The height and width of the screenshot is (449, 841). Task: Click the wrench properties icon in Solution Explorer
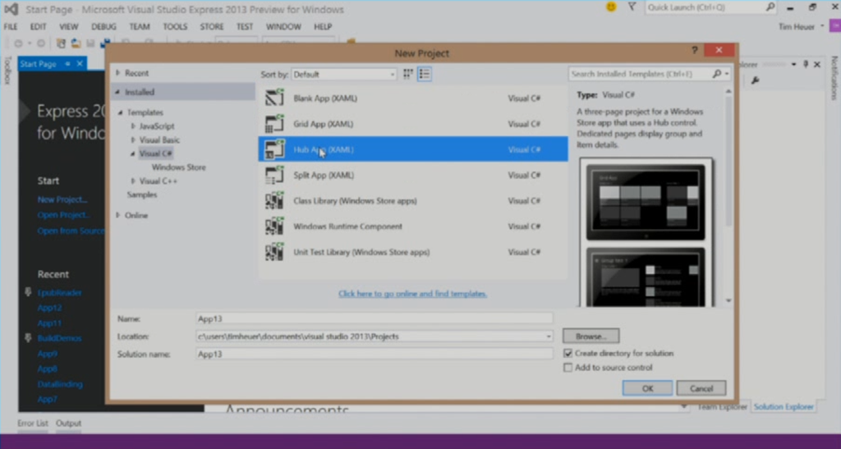tap(756, 80)
